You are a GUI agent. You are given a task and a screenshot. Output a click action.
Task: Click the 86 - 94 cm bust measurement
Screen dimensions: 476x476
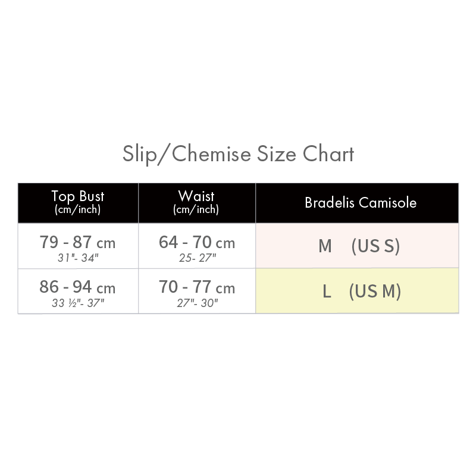click(77, 287)
